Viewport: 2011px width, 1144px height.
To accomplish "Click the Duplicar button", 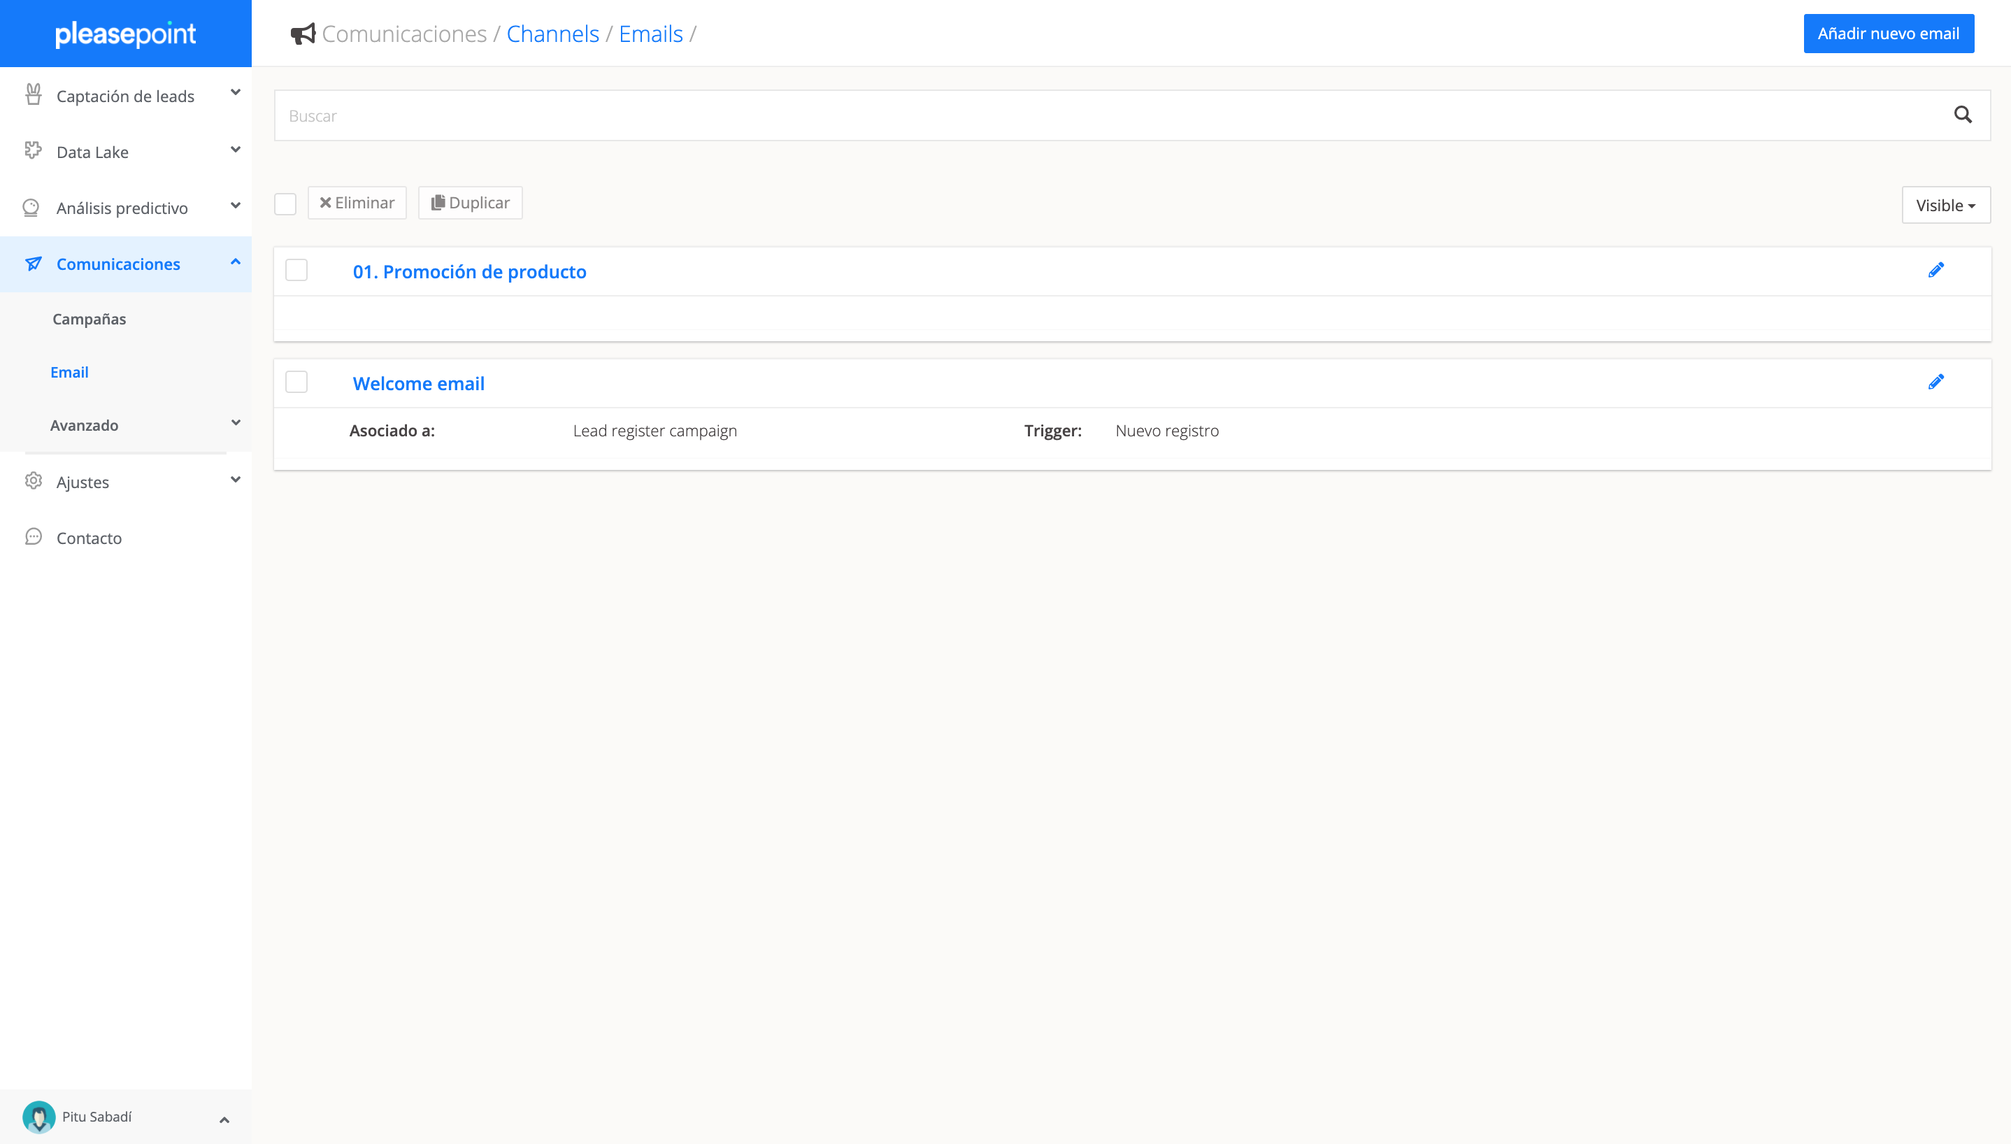I will click(470, 203).
